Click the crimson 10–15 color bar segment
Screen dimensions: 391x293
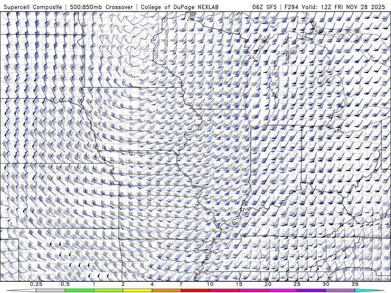tap(224, 290)
